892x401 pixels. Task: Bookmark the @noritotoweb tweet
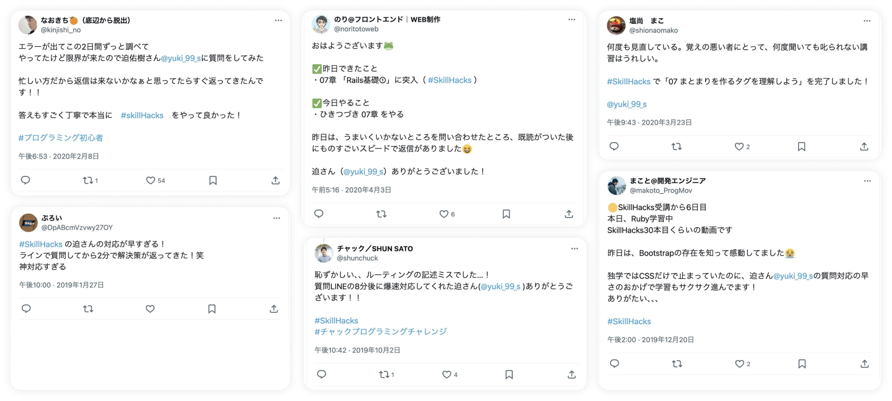coord(506,214)
